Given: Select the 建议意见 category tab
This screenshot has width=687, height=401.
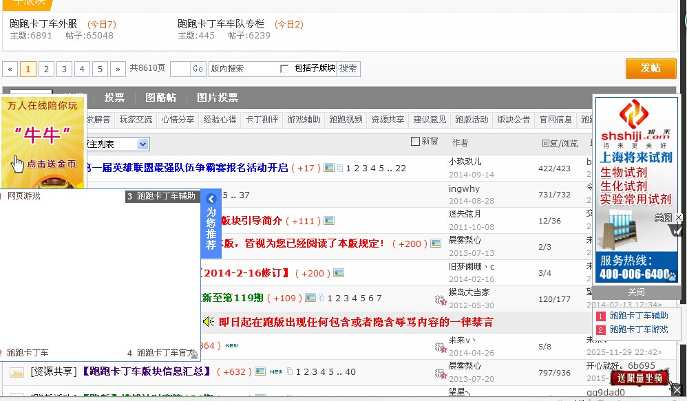Looking at the screenshot, I should (x=430, y=120).
